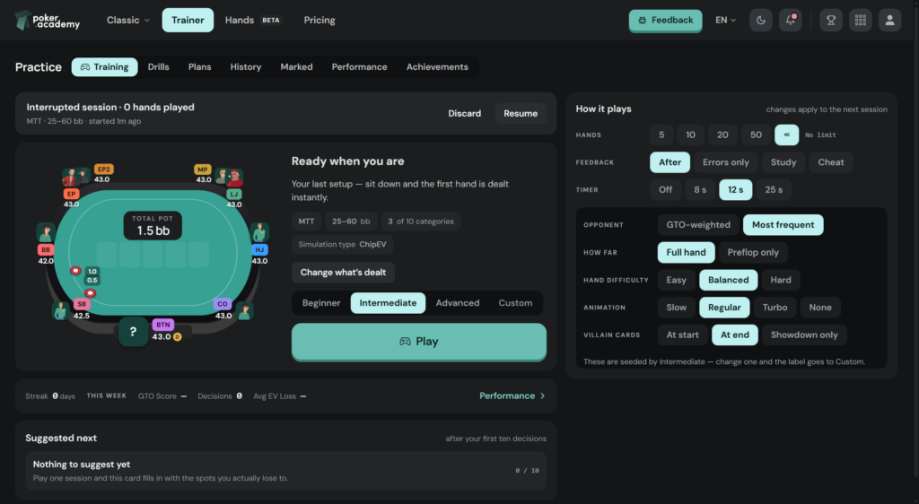Set hands to 10
This screenshot has width=919, height=504.
pyautogui.click(x=690, y=135)
